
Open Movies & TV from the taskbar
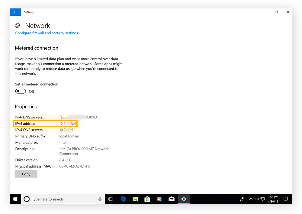tap(159, 199)
